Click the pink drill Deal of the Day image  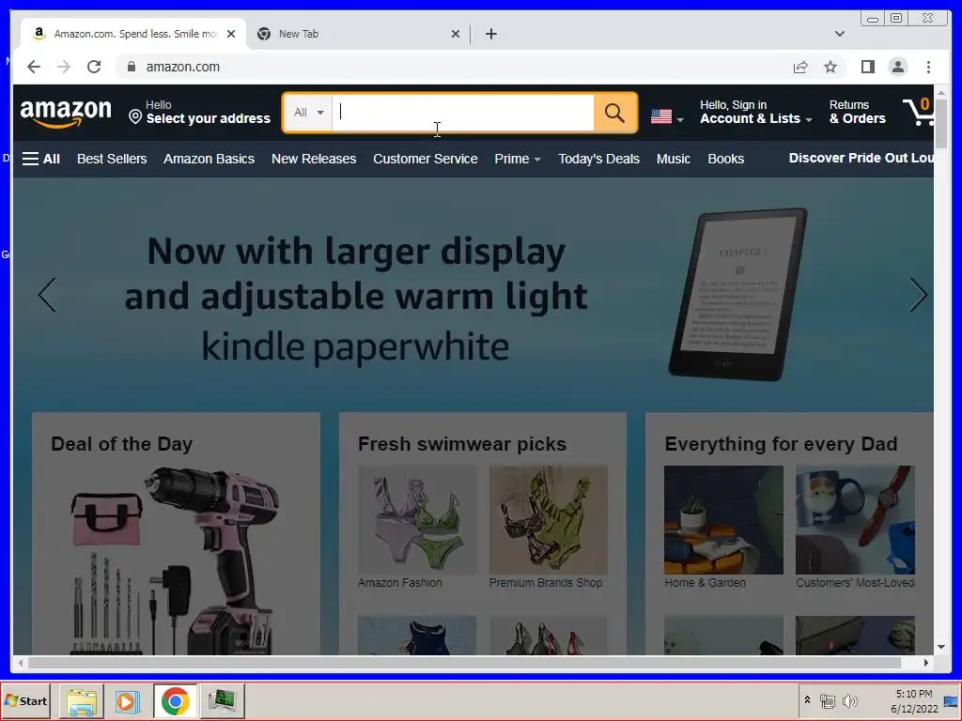[x=175, y=560]
